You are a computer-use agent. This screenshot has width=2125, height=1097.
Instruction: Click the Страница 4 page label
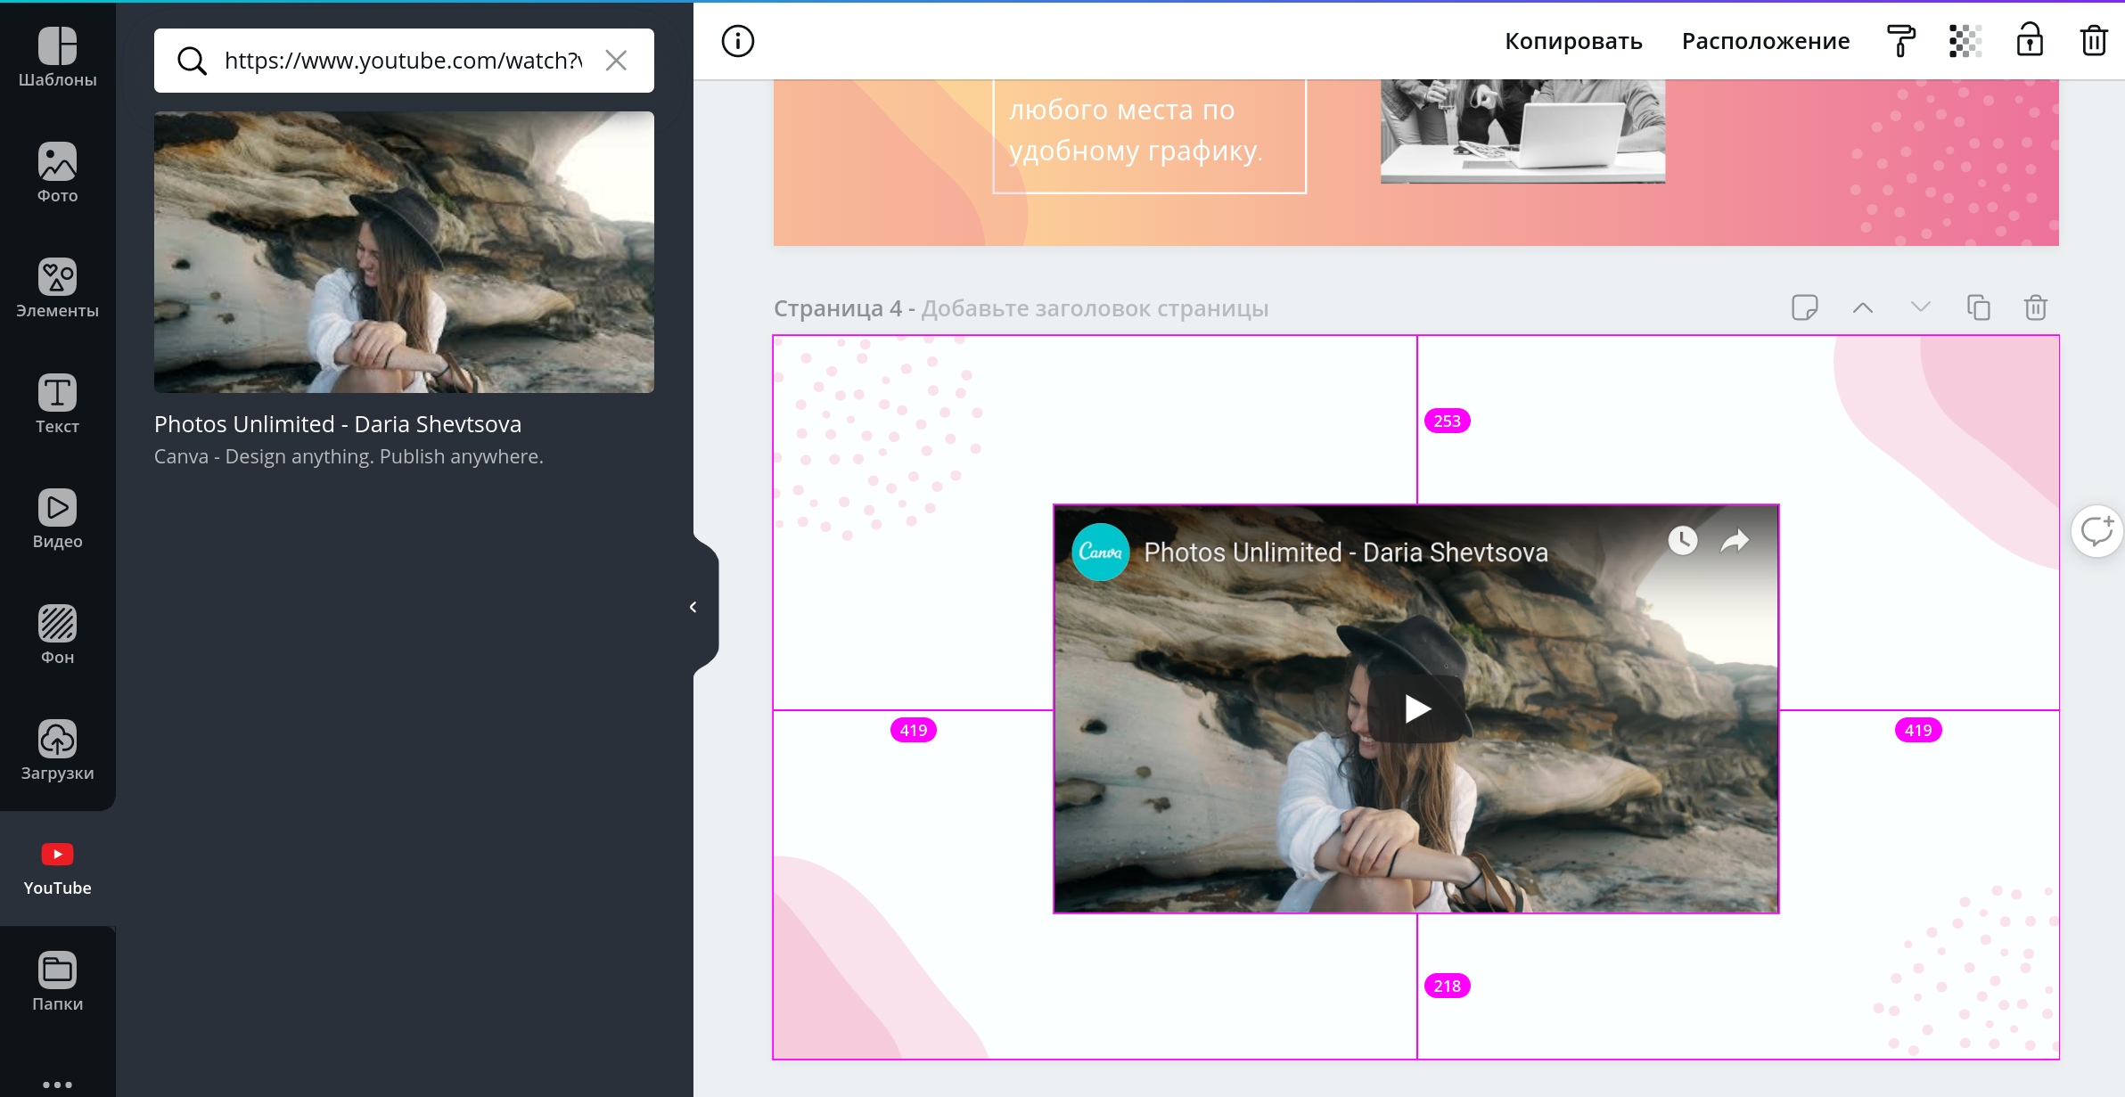(x=838, y=308)
